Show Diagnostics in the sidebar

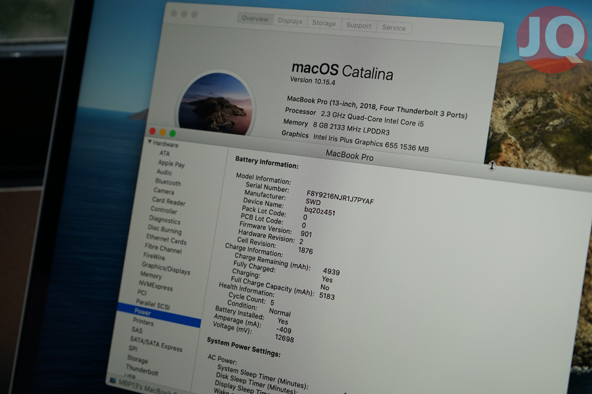[x=165, y=220]
